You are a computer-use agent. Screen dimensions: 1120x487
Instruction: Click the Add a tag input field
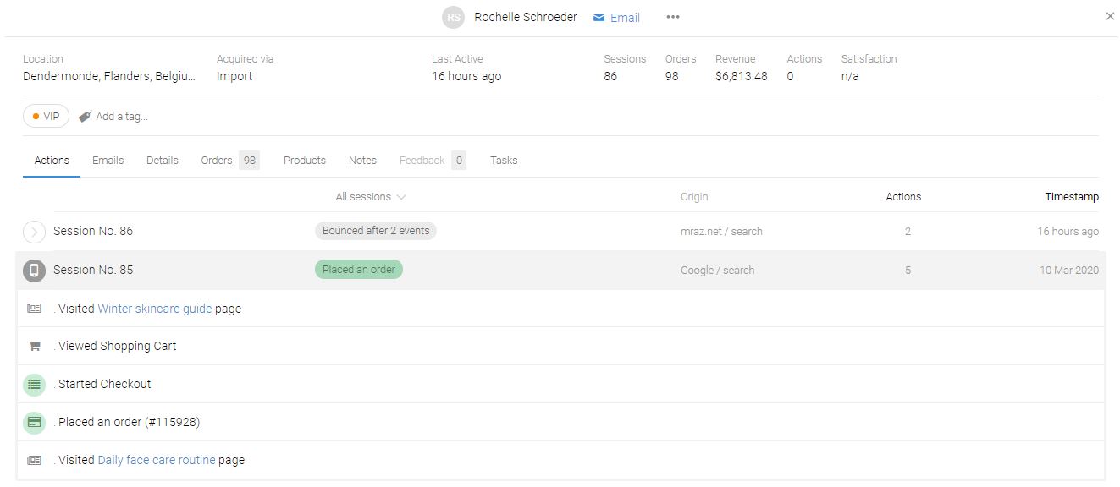[x=122, y=117]
